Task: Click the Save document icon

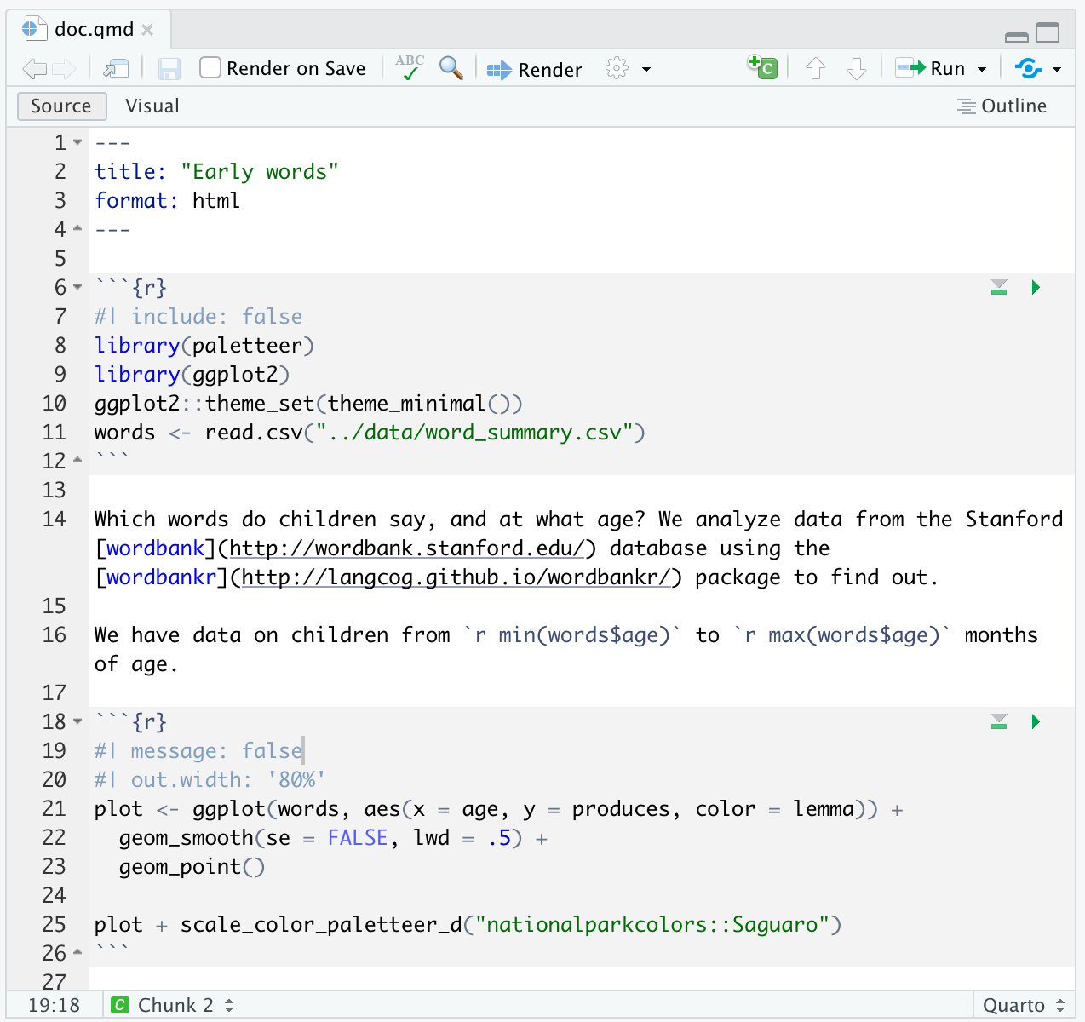Action: 169,69
